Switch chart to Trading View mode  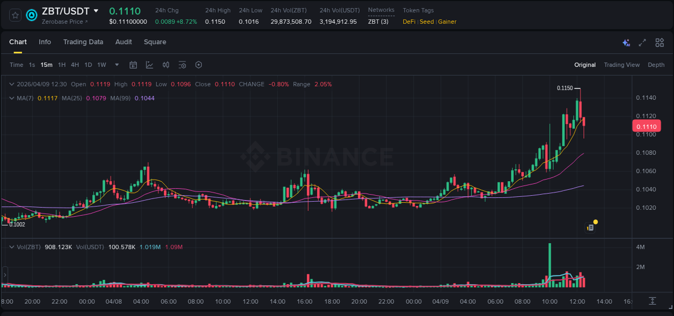(621, 65)
